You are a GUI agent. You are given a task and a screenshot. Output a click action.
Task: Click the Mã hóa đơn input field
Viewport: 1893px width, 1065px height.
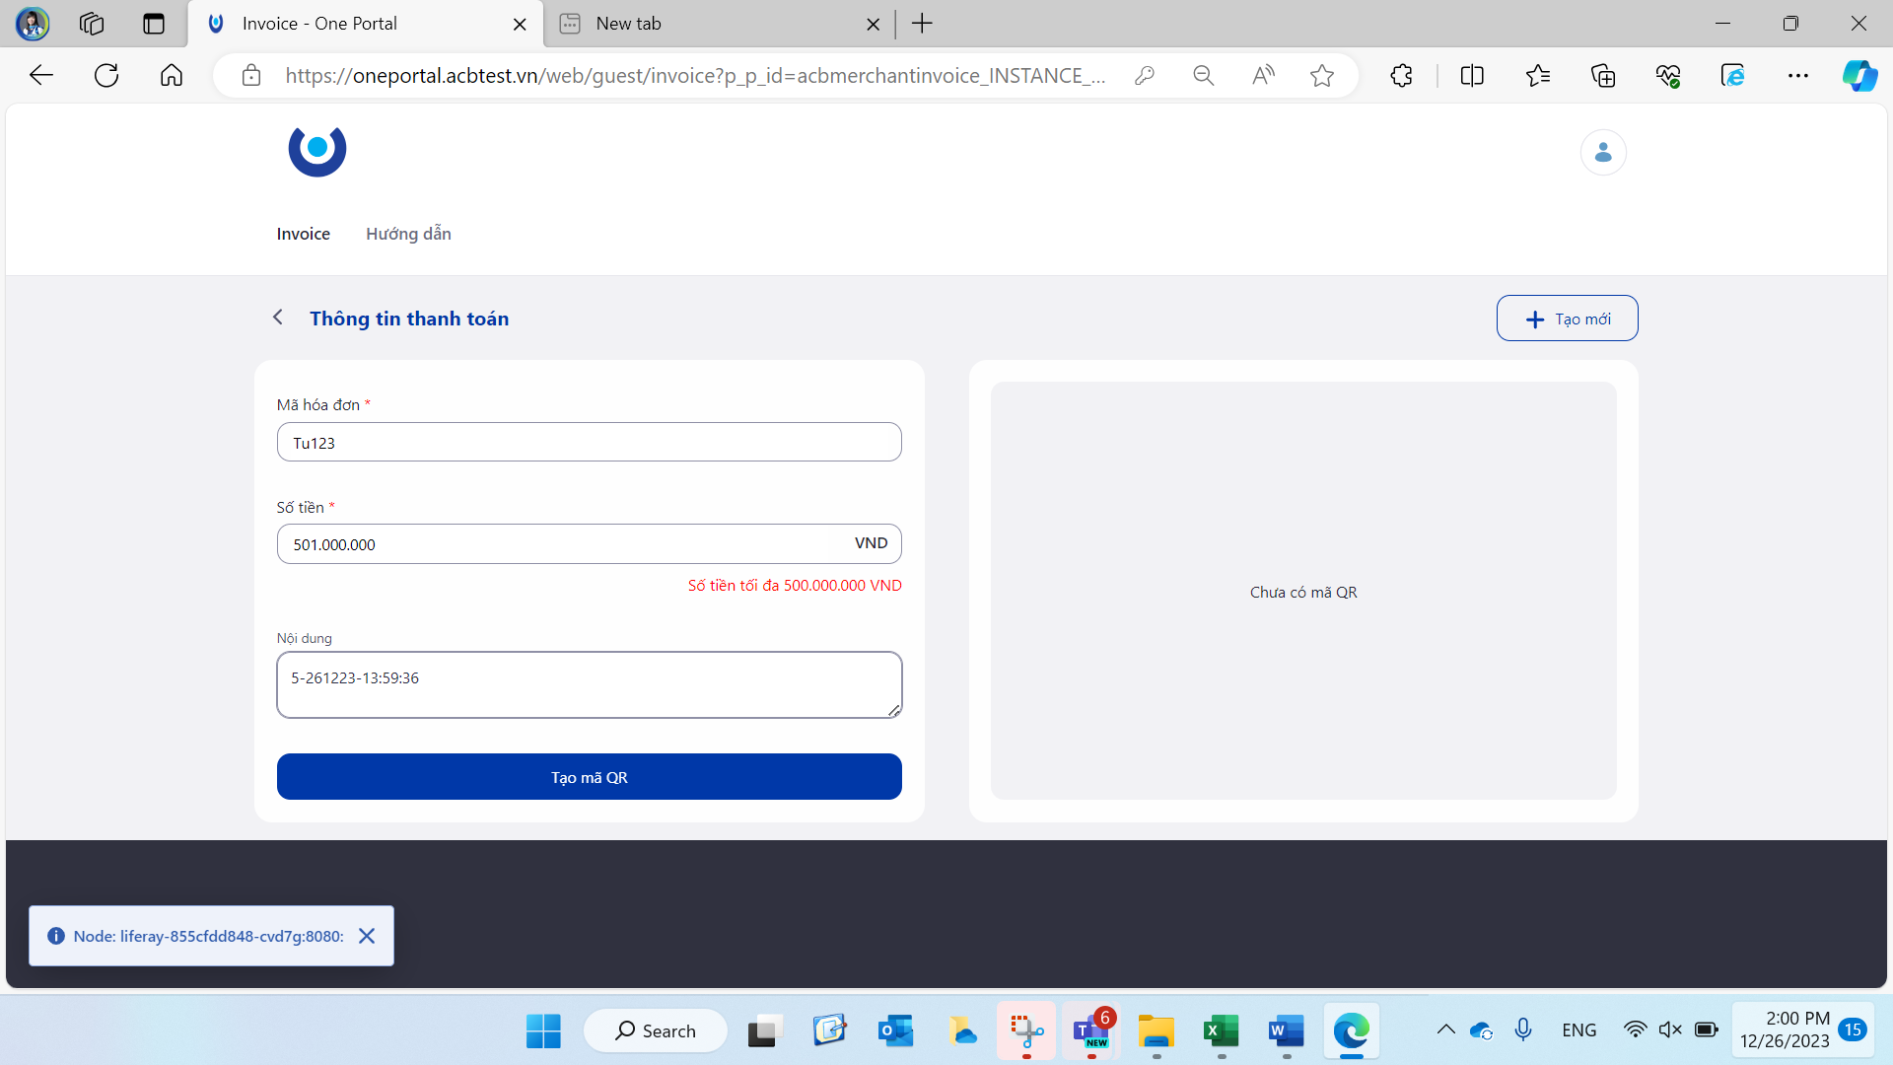(x=589, y=441)
